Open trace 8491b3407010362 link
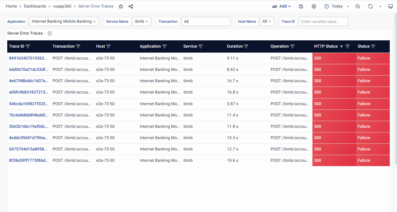 click(28, 58)
